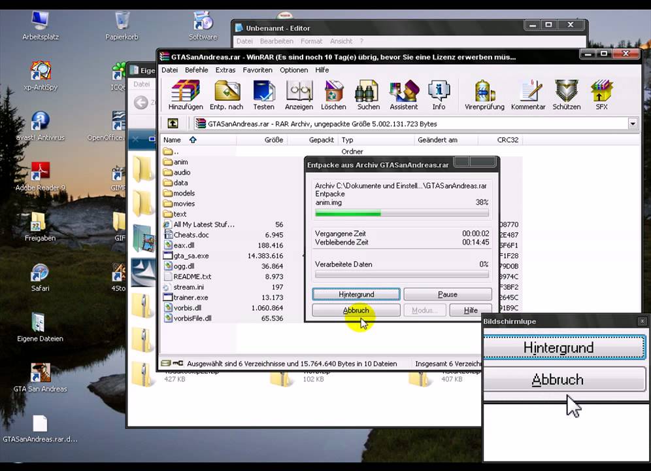Open the Suchen search tool
This screenshot has width=651, height=471.
[x=368, y=95]
